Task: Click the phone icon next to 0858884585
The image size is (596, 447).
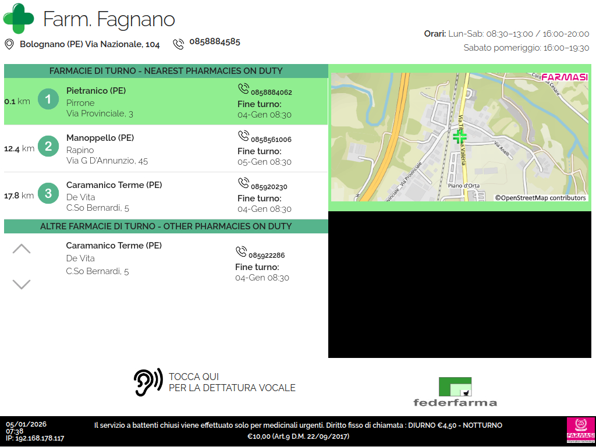Action: [179, 44]
